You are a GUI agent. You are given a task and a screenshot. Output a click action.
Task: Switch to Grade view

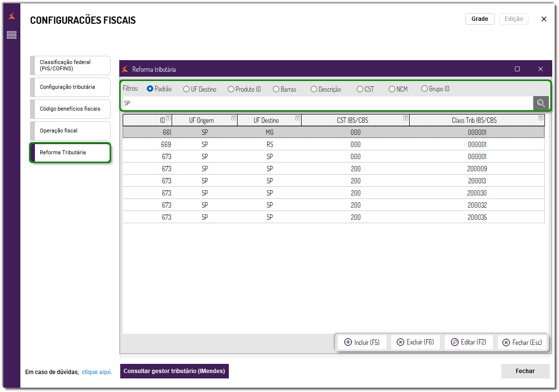pyautogui.click(x=479, y=19)
